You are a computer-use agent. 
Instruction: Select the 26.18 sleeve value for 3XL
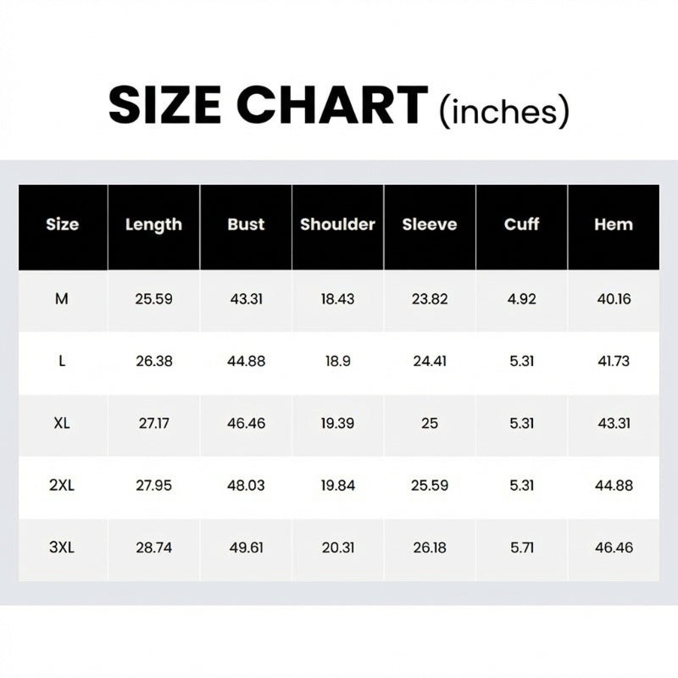(x=430, y=547)
